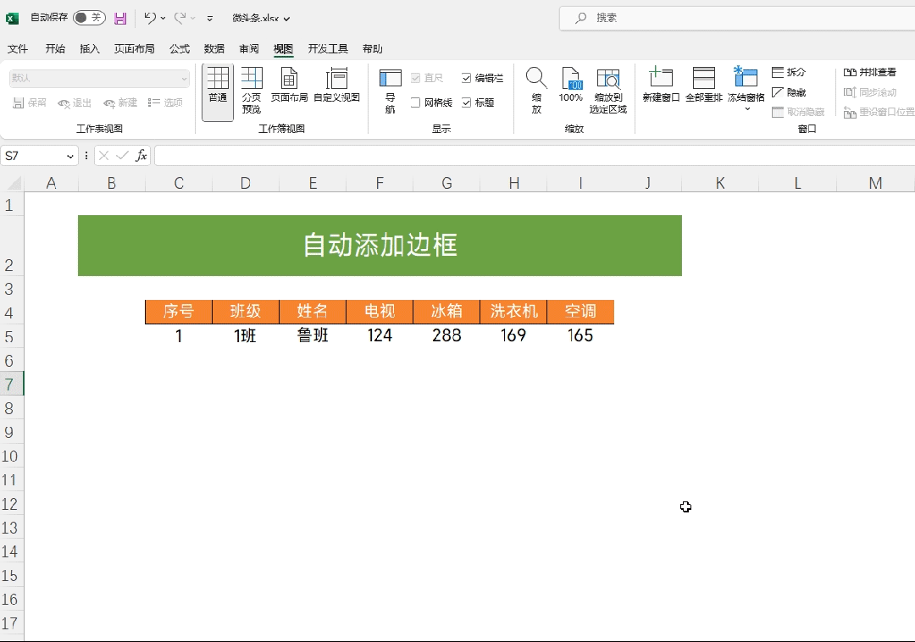This screenshot has height=642, width=915.
Task: Select the cell containing 165
Action: pos(580,336)
